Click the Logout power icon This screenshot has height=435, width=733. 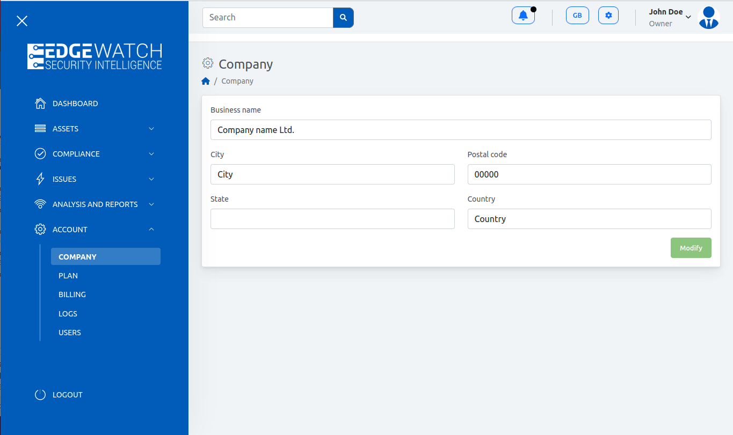click(x=40, y=395)
